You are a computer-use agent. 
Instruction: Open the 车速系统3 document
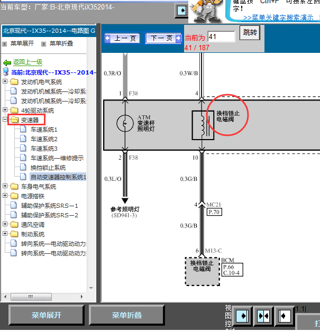[x=44, y=149]
